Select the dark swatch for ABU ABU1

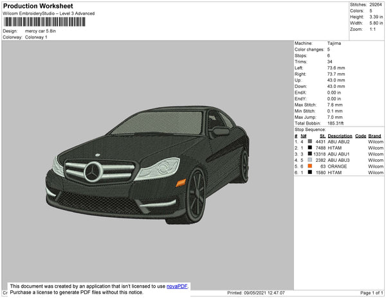point(310,153)
